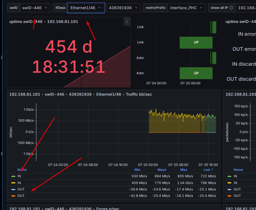The width and height of the screenshot is (256, 210).
Task: Sort traffic legend by Last * column
Action: coord(208,170)
